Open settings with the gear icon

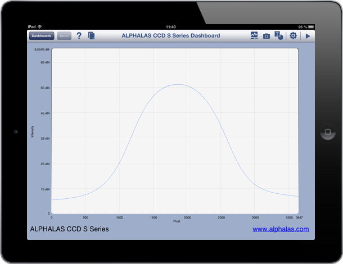[x=293, y=36]
